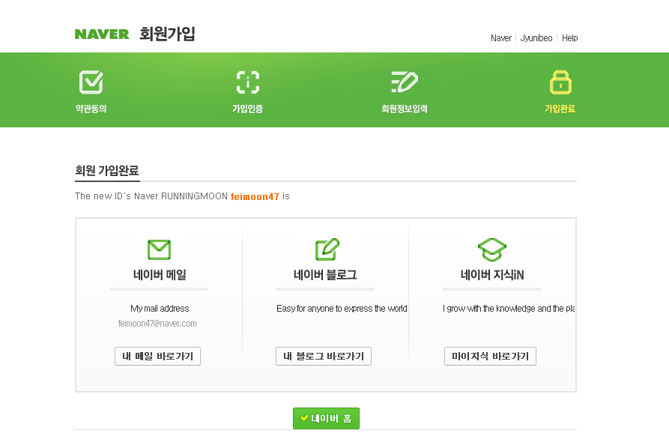The width and height of the screenshot is (669, 439).
Task: Click the NAVER logo
Action: tap(102, 34)
